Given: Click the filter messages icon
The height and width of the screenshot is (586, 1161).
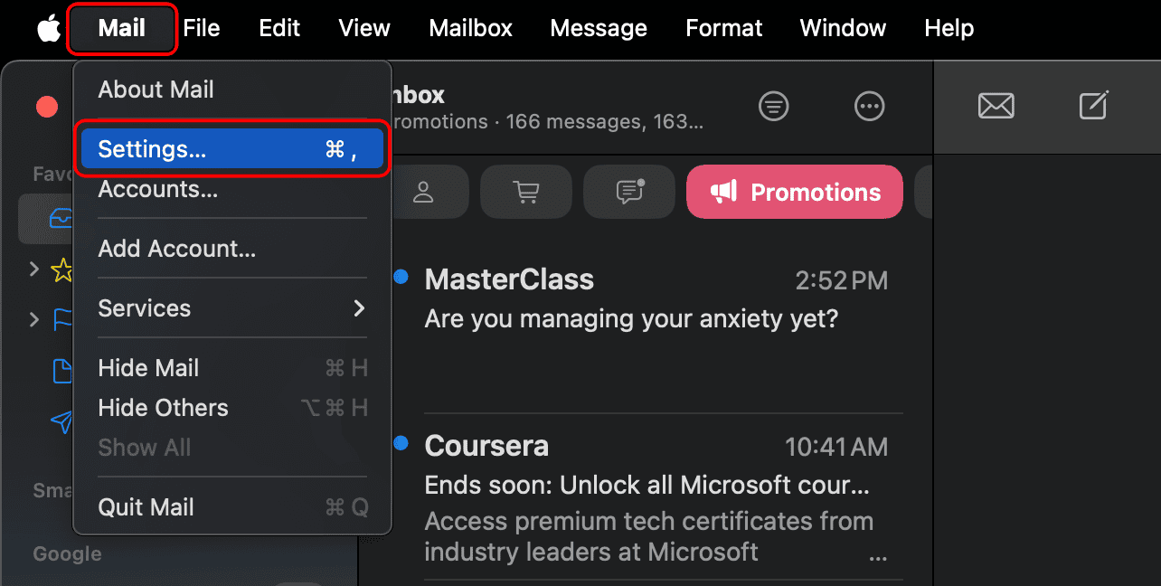Looking at the screenshot, I should point(773,107).
